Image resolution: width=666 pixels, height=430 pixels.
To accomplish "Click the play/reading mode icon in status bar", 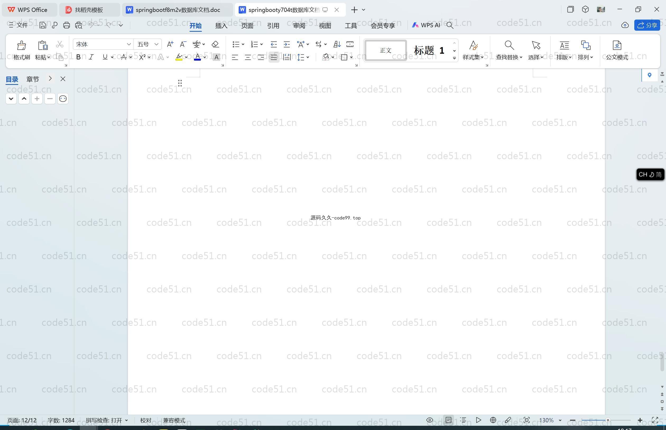I will pos(478,420).
